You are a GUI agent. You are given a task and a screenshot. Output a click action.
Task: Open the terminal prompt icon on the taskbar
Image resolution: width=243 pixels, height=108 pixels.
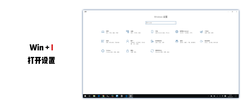(x=108, y=96)
